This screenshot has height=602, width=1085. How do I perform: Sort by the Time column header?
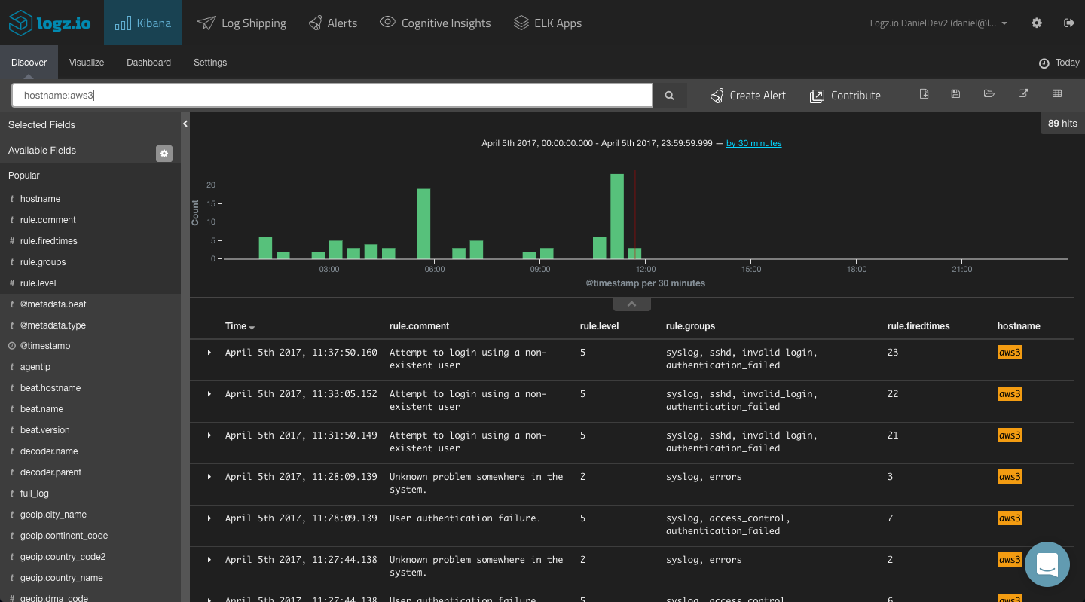(x=240, y=326)
